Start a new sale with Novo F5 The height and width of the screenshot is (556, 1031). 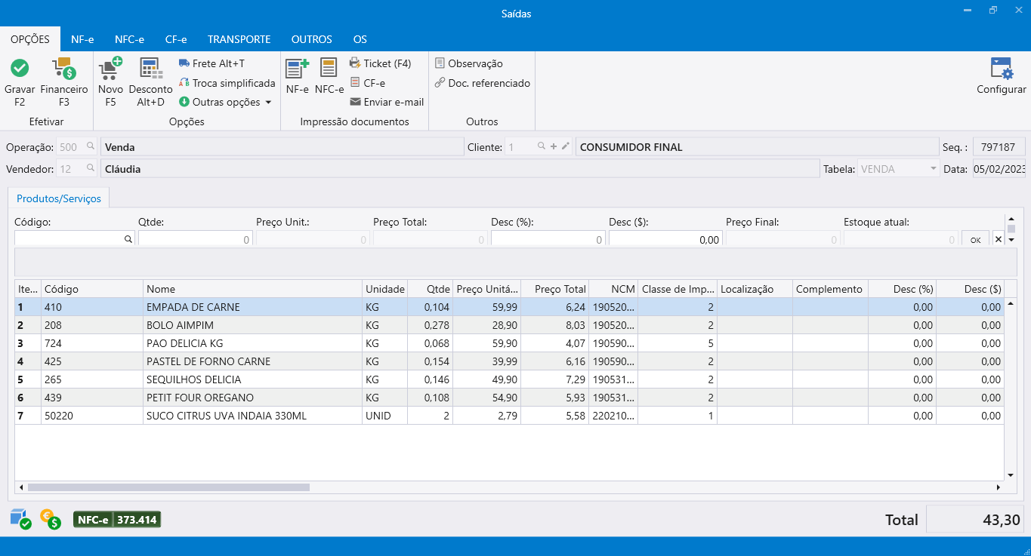click(110, 69)
